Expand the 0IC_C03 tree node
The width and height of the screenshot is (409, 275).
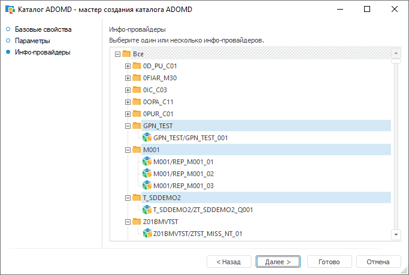click(128, 90)
